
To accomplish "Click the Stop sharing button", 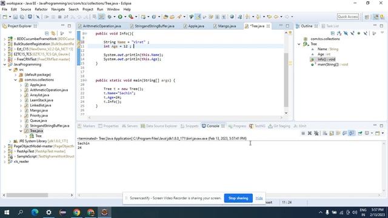I will coord(238,198).
